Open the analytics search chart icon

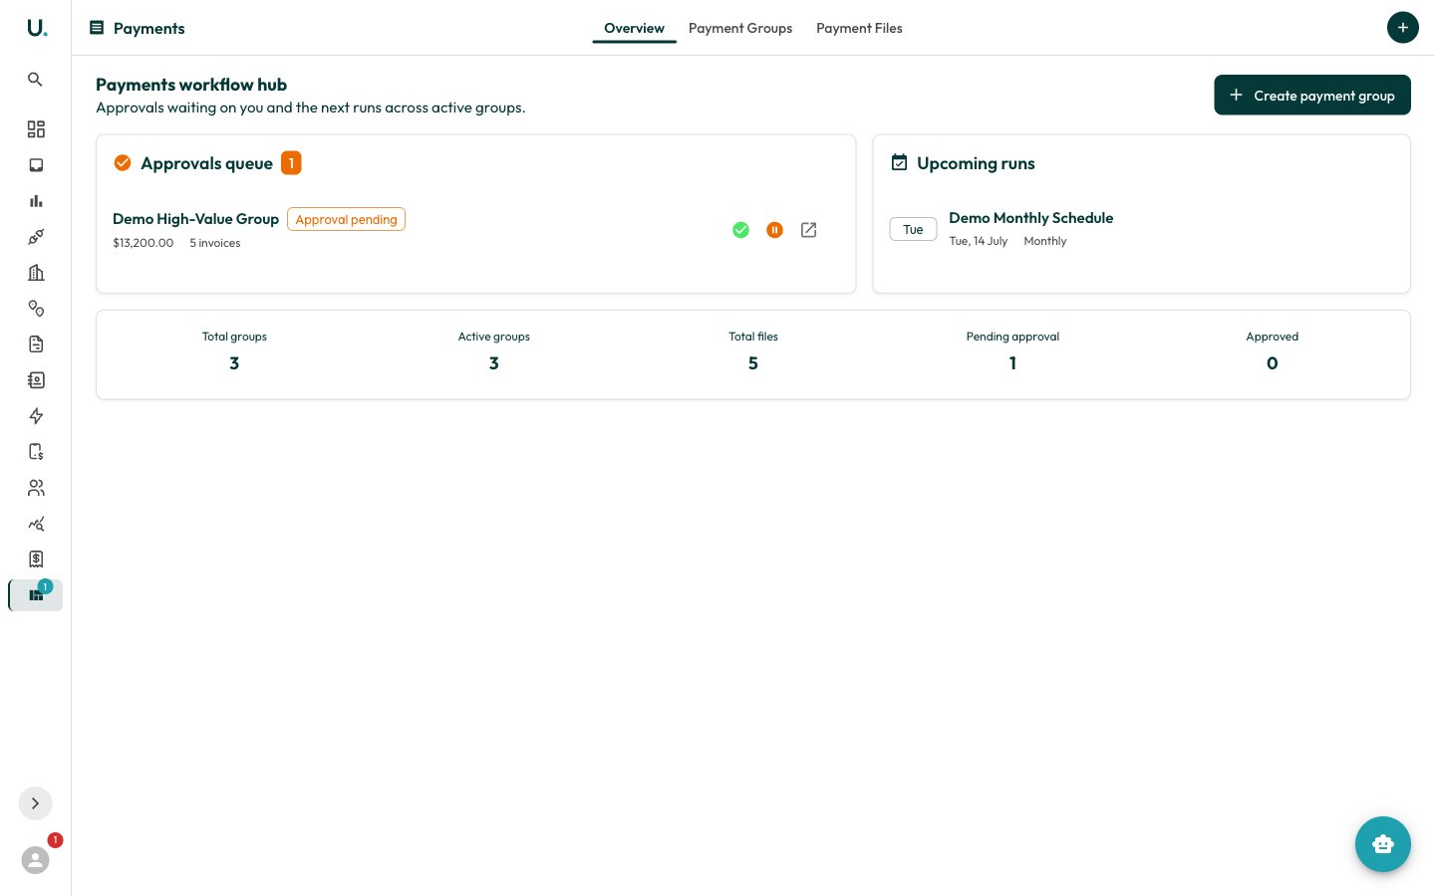[36, 524]
